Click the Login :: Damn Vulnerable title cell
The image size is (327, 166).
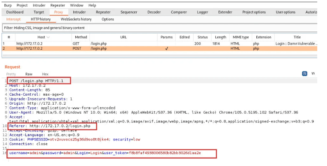click(x=296, y=43)
